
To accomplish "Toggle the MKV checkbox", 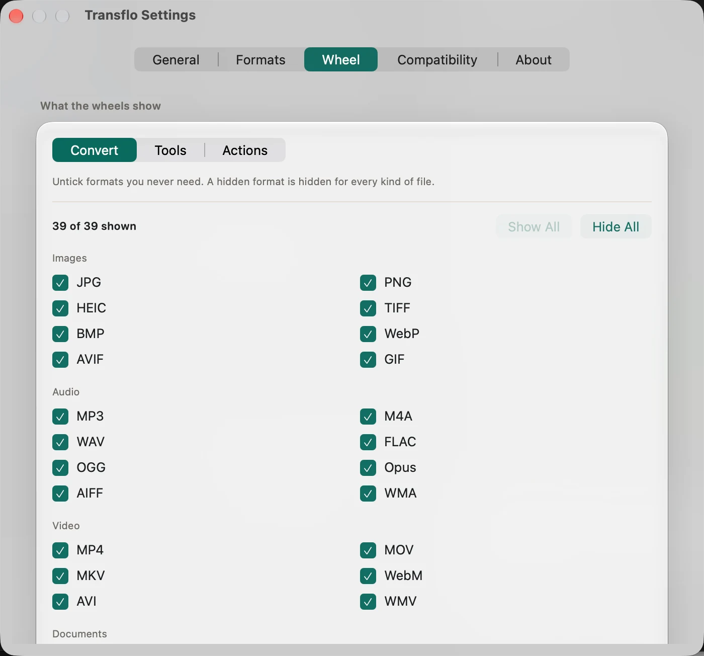I will pyautogui.click(x=60, y=576).
